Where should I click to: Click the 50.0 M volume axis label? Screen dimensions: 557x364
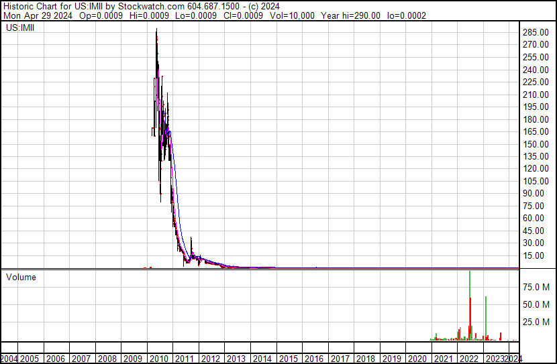537,304
